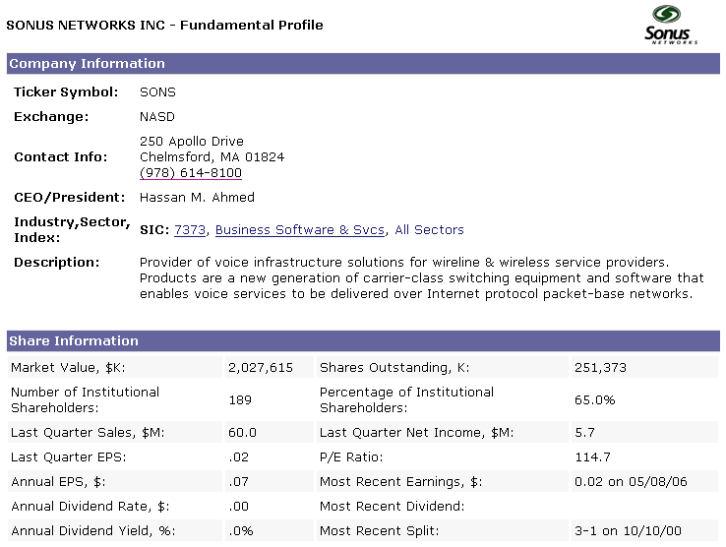Screen dimensions: 726x547
Task: Click the CEO name Hassan M. Ahmed
Action: click(x=197, y=198)
